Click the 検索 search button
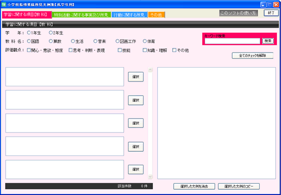 pyautogui.click(x=268, y=41)
